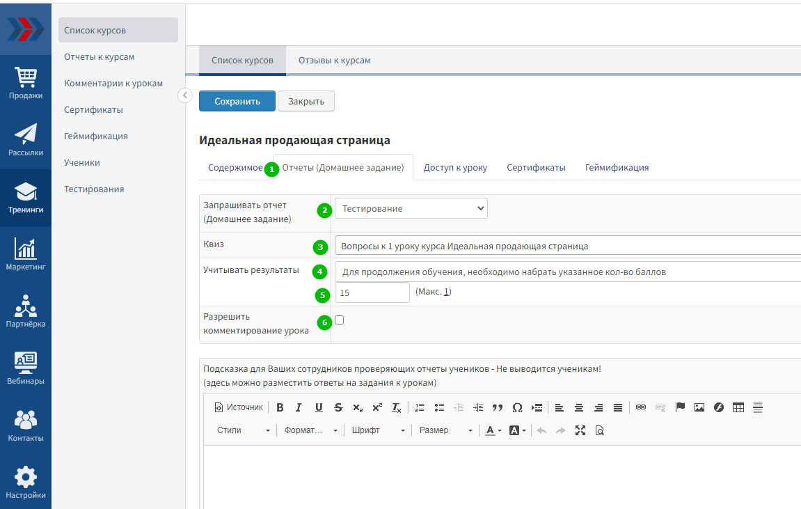The width and height of the screenshot is (801, 509).
Task: Open the Настройки gear in the sidebar
Action: coord(26,483)
